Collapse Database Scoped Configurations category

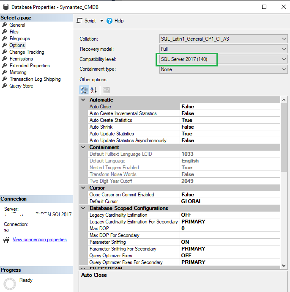pyautogui.click(x=83, y=208)
